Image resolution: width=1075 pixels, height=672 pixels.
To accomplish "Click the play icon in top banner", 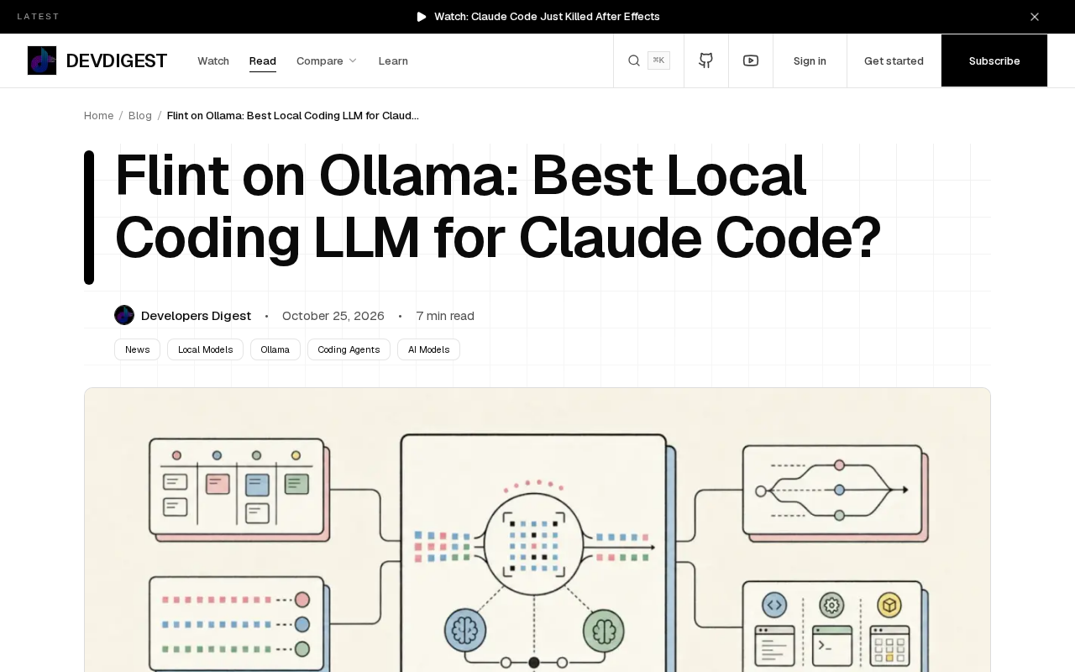I will (422, 17).
